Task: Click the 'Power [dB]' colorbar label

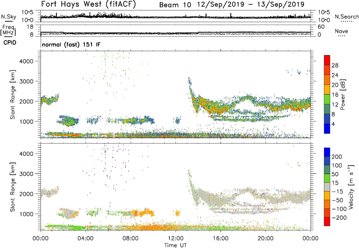Action: 343,94
